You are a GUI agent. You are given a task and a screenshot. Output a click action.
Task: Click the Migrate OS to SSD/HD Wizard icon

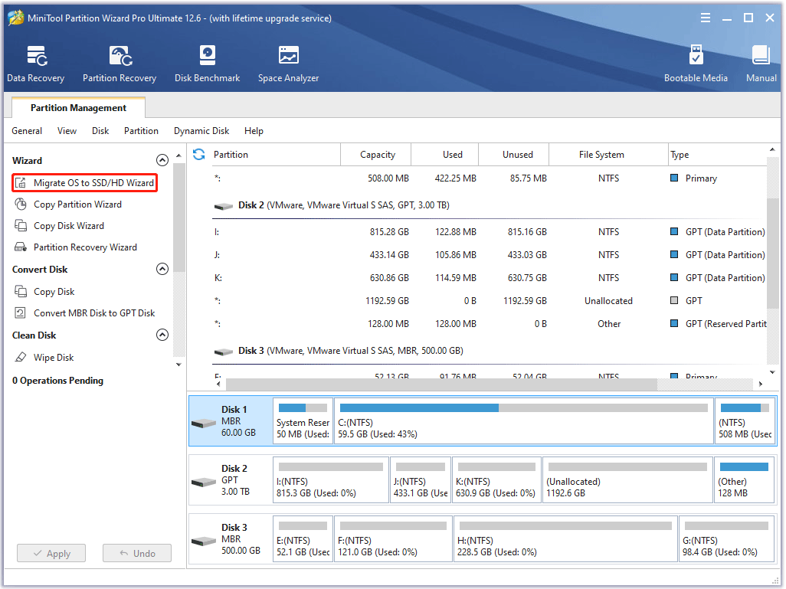tap(21, 183)
